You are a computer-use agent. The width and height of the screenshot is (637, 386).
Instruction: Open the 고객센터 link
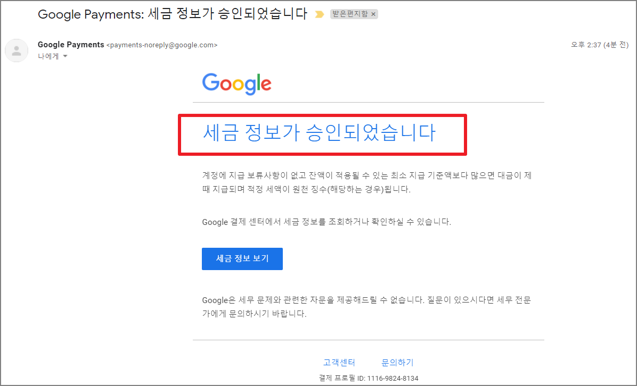tap(339, 363)
